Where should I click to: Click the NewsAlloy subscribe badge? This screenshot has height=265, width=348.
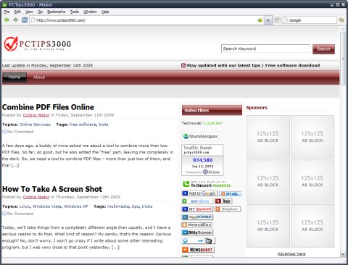(197, 225)
